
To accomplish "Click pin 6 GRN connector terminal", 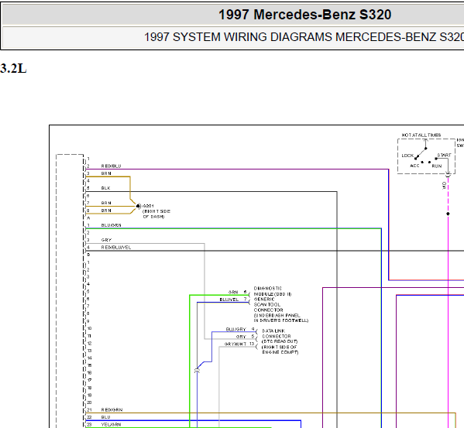I will tap(248, 294).
